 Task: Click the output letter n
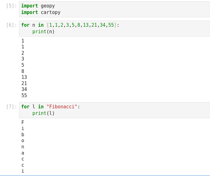tap(23, 147)
